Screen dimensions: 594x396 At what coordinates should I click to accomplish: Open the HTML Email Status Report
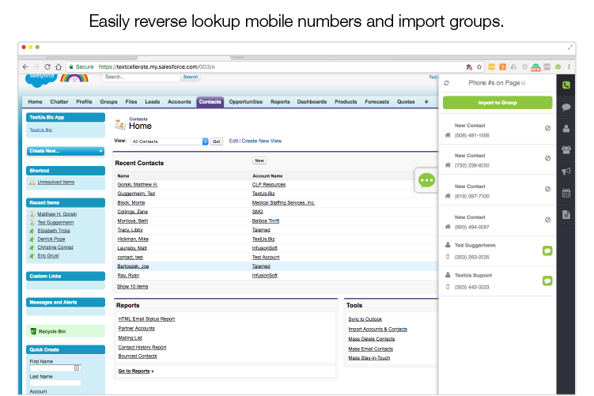tap(146, 319)
